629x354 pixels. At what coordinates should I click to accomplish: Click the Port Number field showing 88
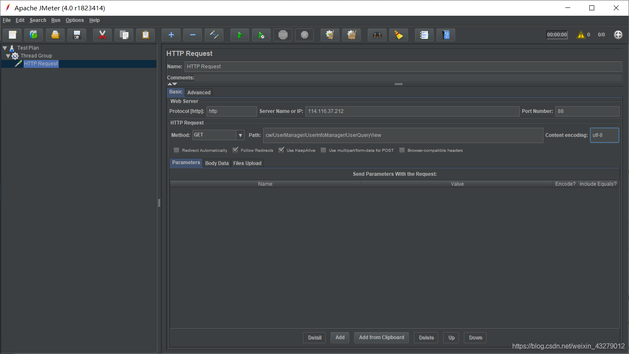tap(587, 111)
